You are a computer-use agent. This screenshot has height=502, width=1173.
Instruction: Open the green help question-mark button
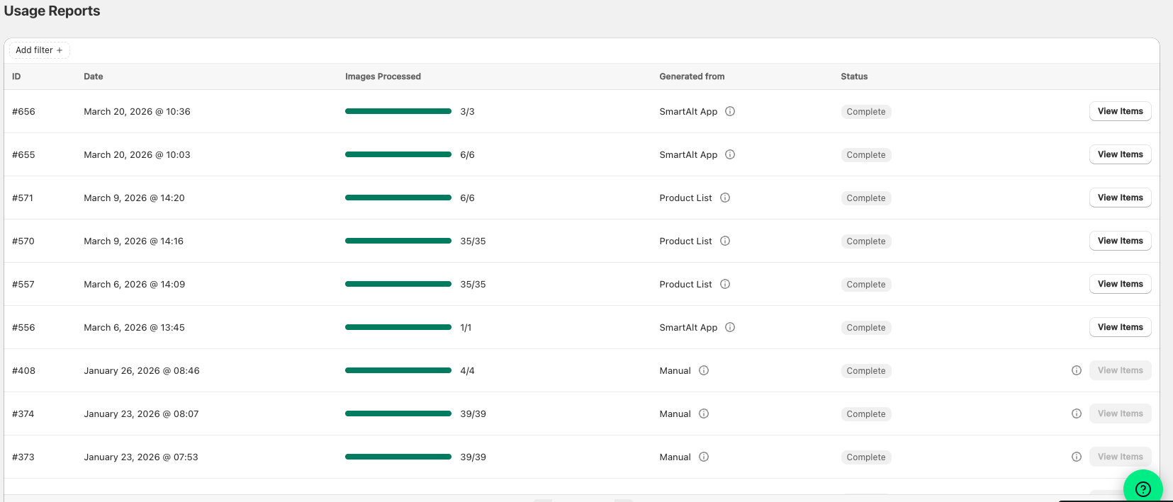tap(1143, 489)
